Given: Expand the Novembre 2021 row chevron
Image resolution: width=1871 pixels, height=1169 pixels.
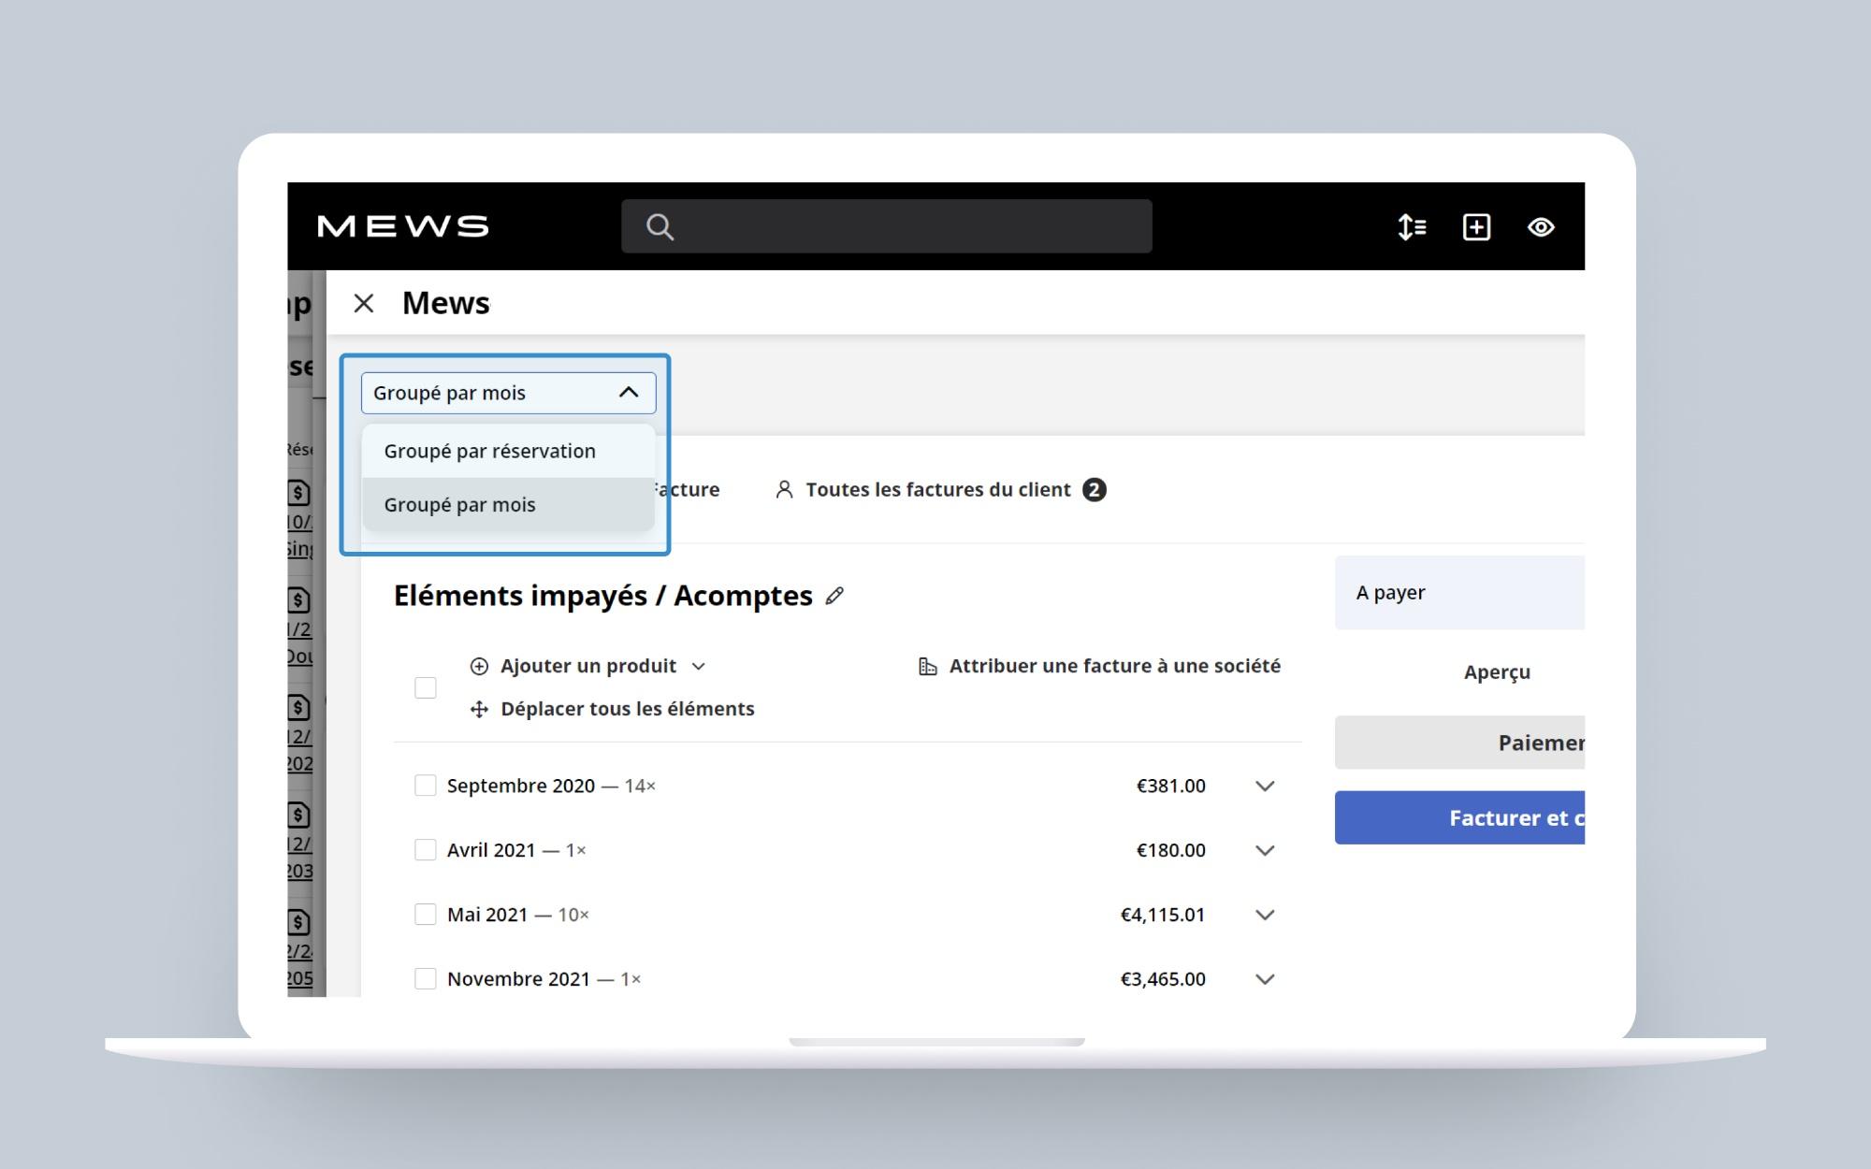Looking at the screenshot, I should pyautogui.click(x=1265, y=979).
